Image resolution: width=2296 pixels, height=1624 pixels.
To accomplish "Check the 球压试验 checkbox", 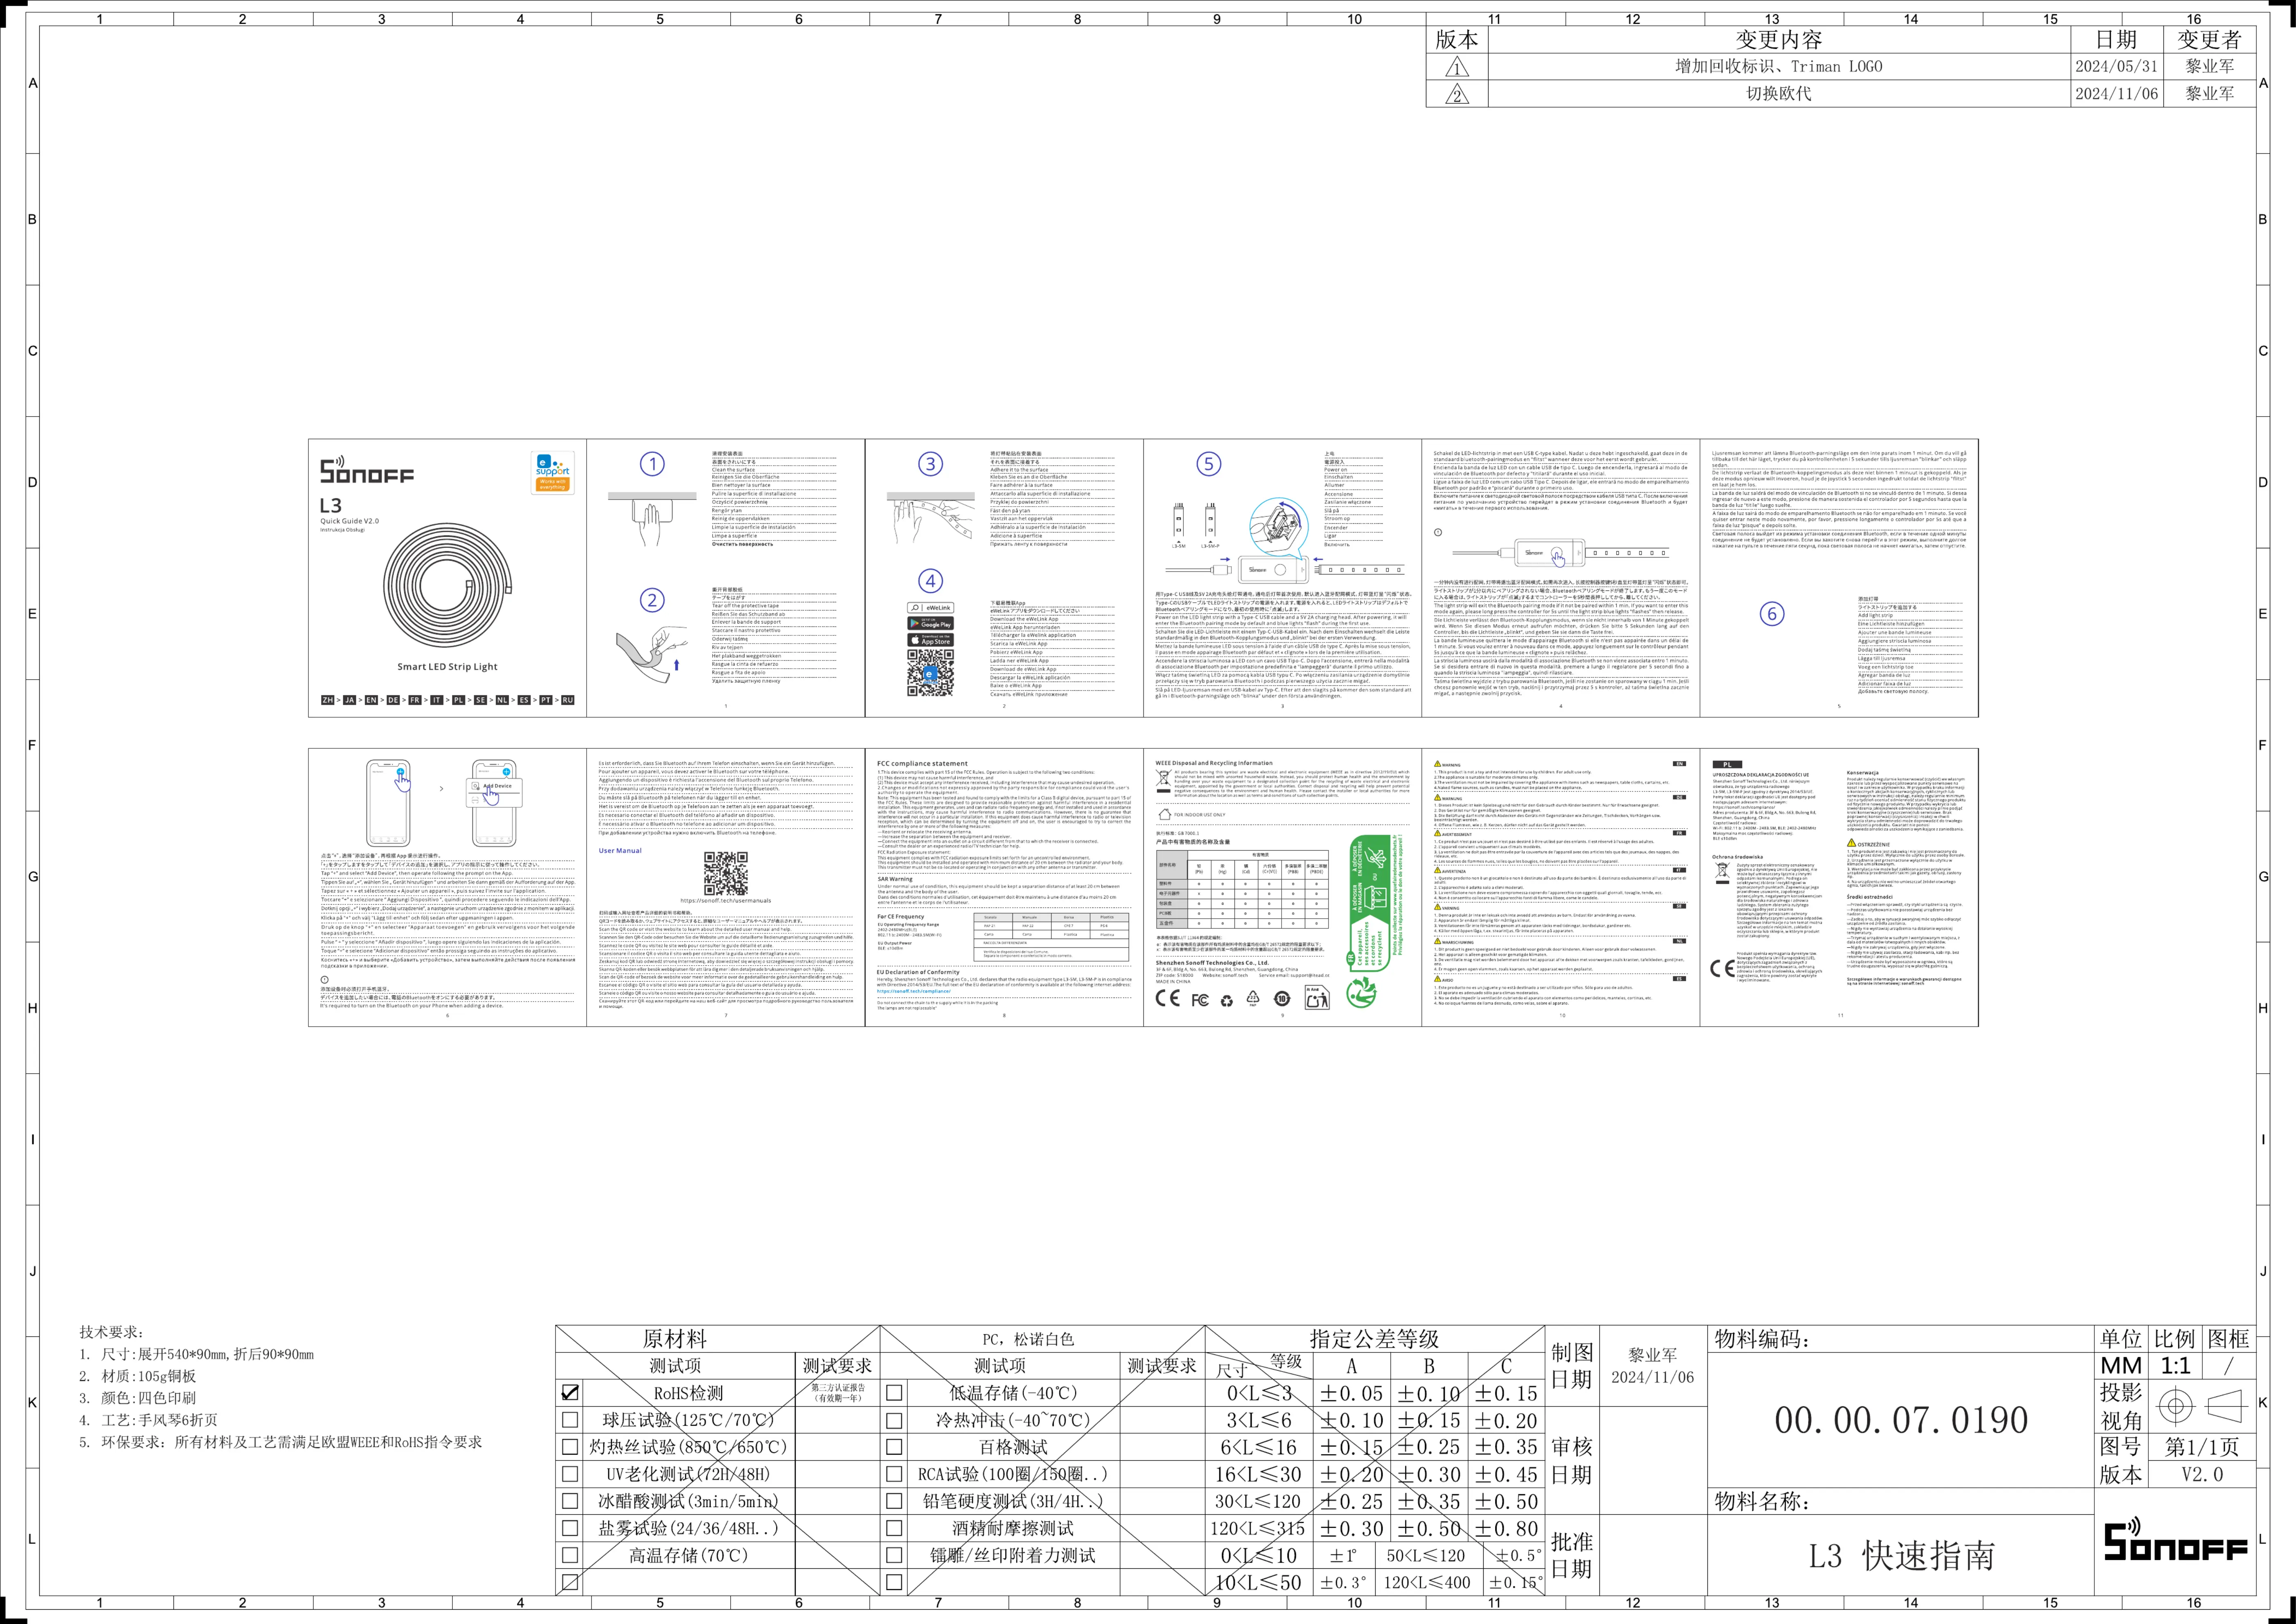I will (570, 1419).
